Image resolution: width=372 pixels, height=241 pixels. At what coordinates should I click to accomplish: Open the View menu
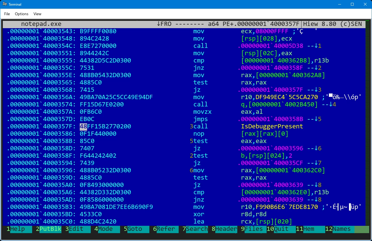click(37, 14)
